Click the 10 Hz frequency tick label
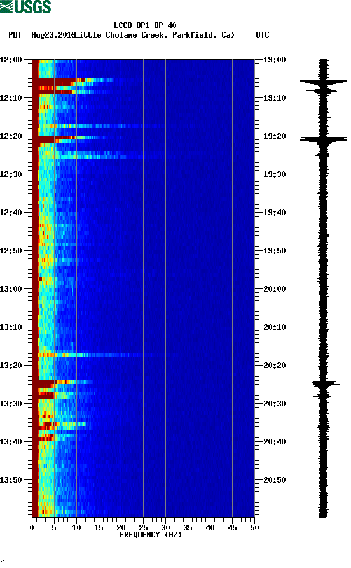Viewport: 351px width, 568px height. click(76, 528)
